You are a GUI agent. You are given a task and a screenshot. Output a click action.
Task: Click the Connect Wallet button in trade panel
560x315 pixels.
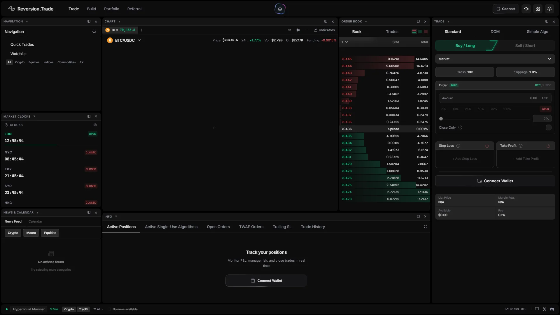pyautogui.click(x=495, y=181)
